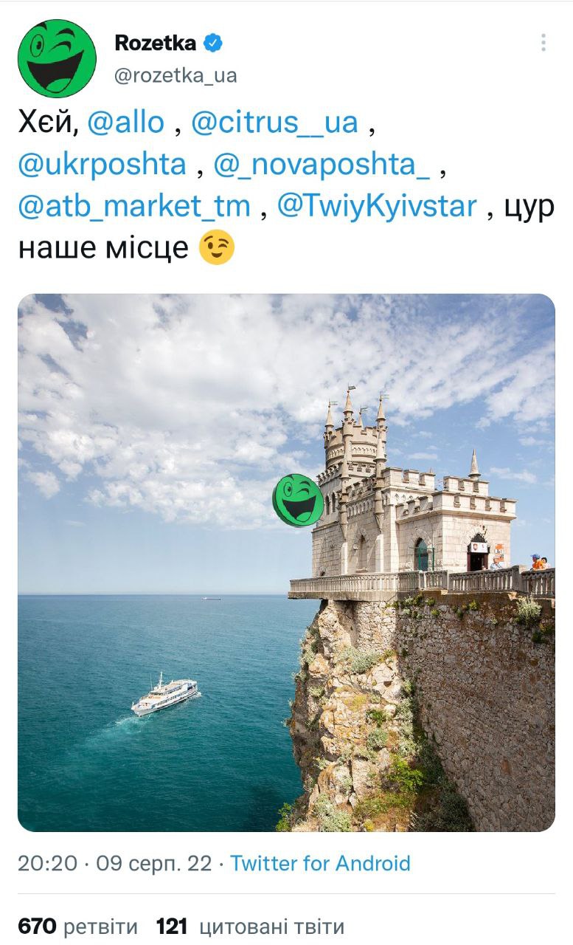Screen dimensions: 573x945
Task: Click the Rozetka display name
Action: point(156,44)
